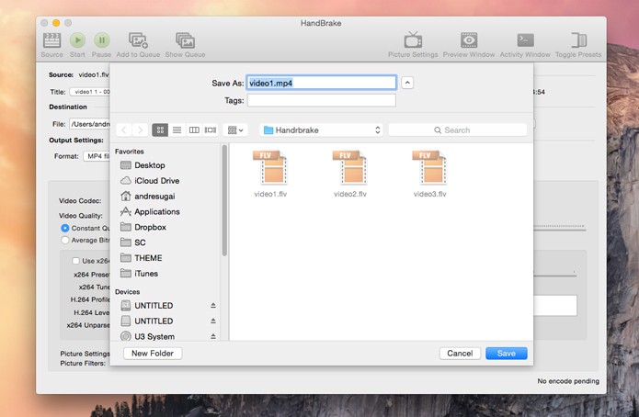Click the yellow minimize window button
639x417 pixels.
56,23
